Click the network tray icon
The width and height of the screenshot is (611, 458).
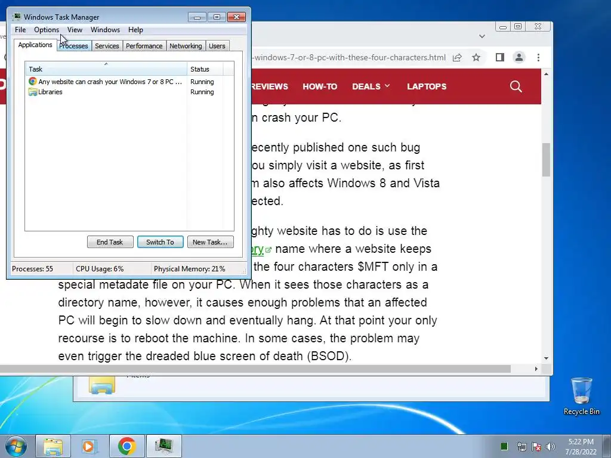[x=521, y=447]
